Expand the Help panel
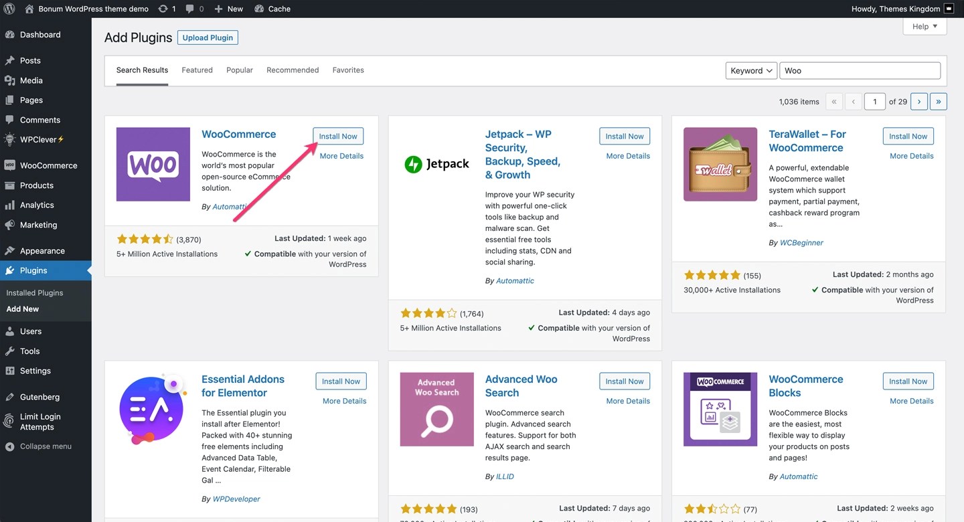 (925, 27)
